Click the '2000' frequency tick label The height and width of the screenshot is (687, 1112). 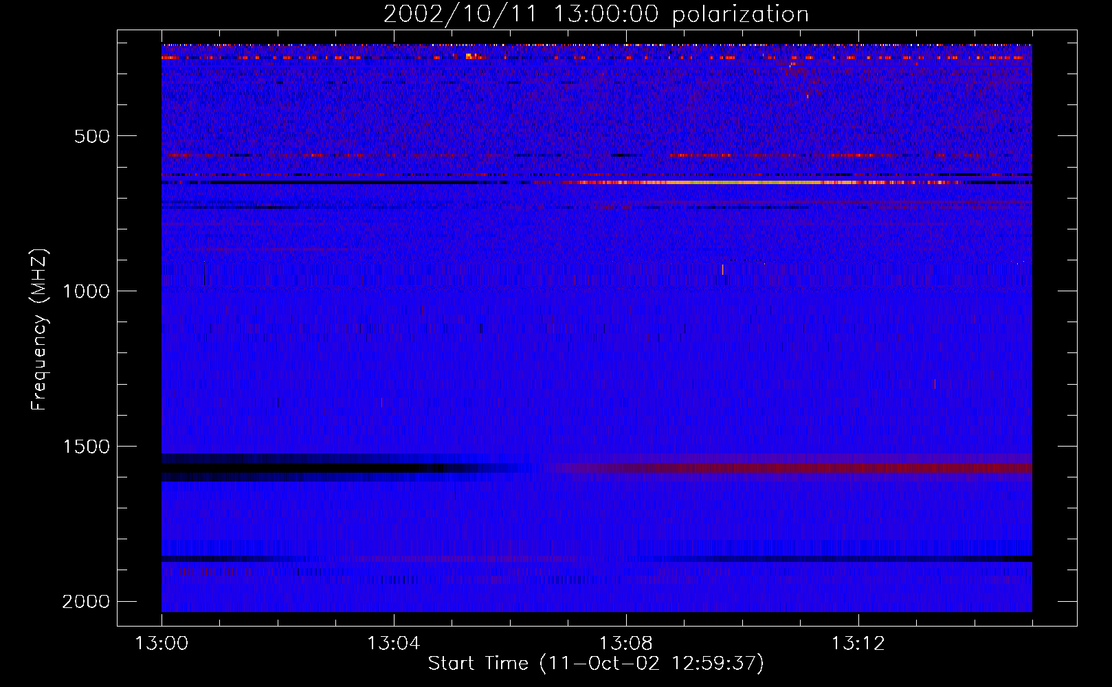(x=86, y=602)
